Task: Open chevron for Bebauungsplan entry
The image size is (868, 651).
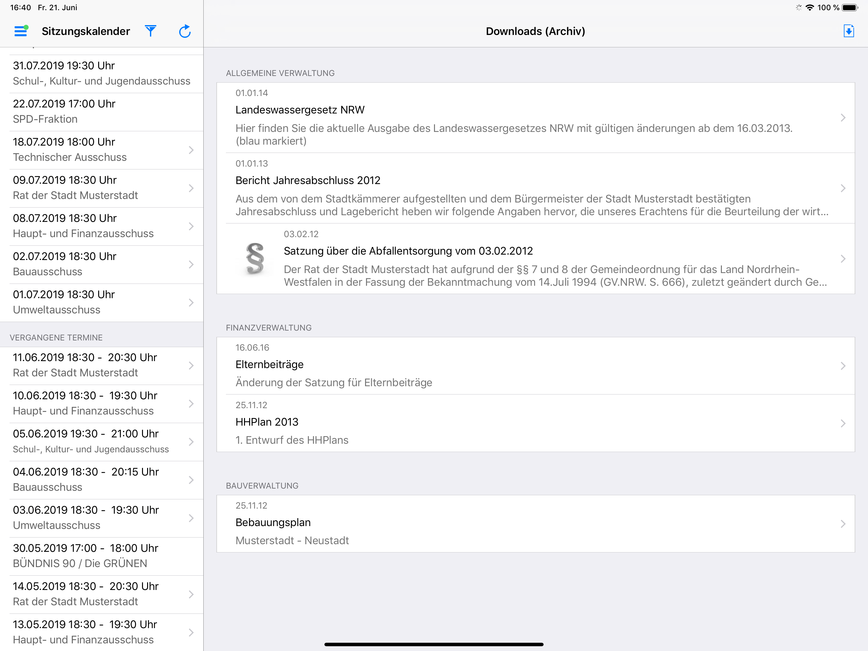Action: (x=843, y=524)
